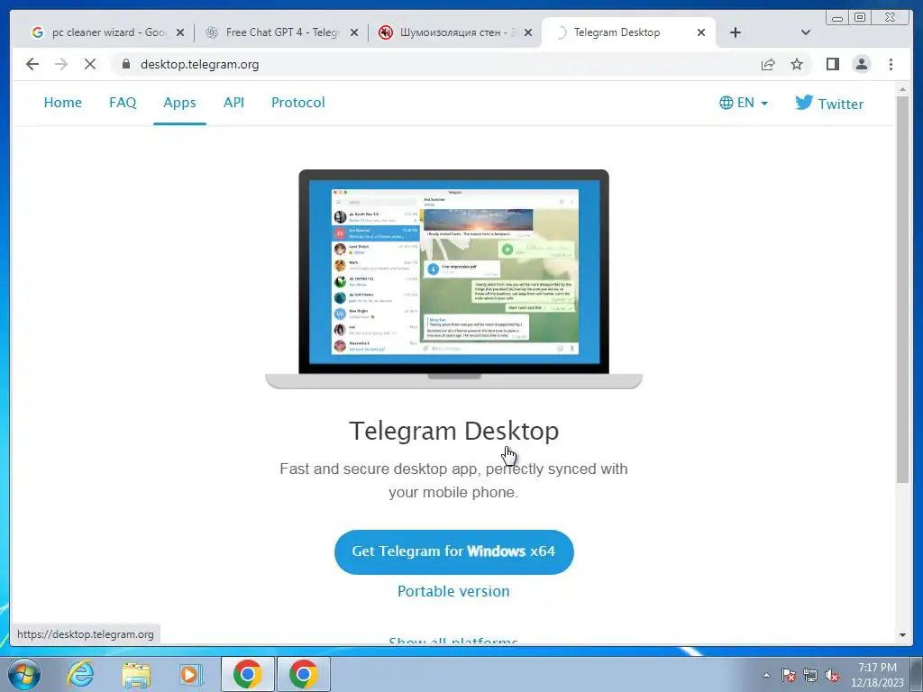Click the padlock site info icon
The width and height of the screenshot is (923, 692).
pyautogui.click(x=125, y=64)
